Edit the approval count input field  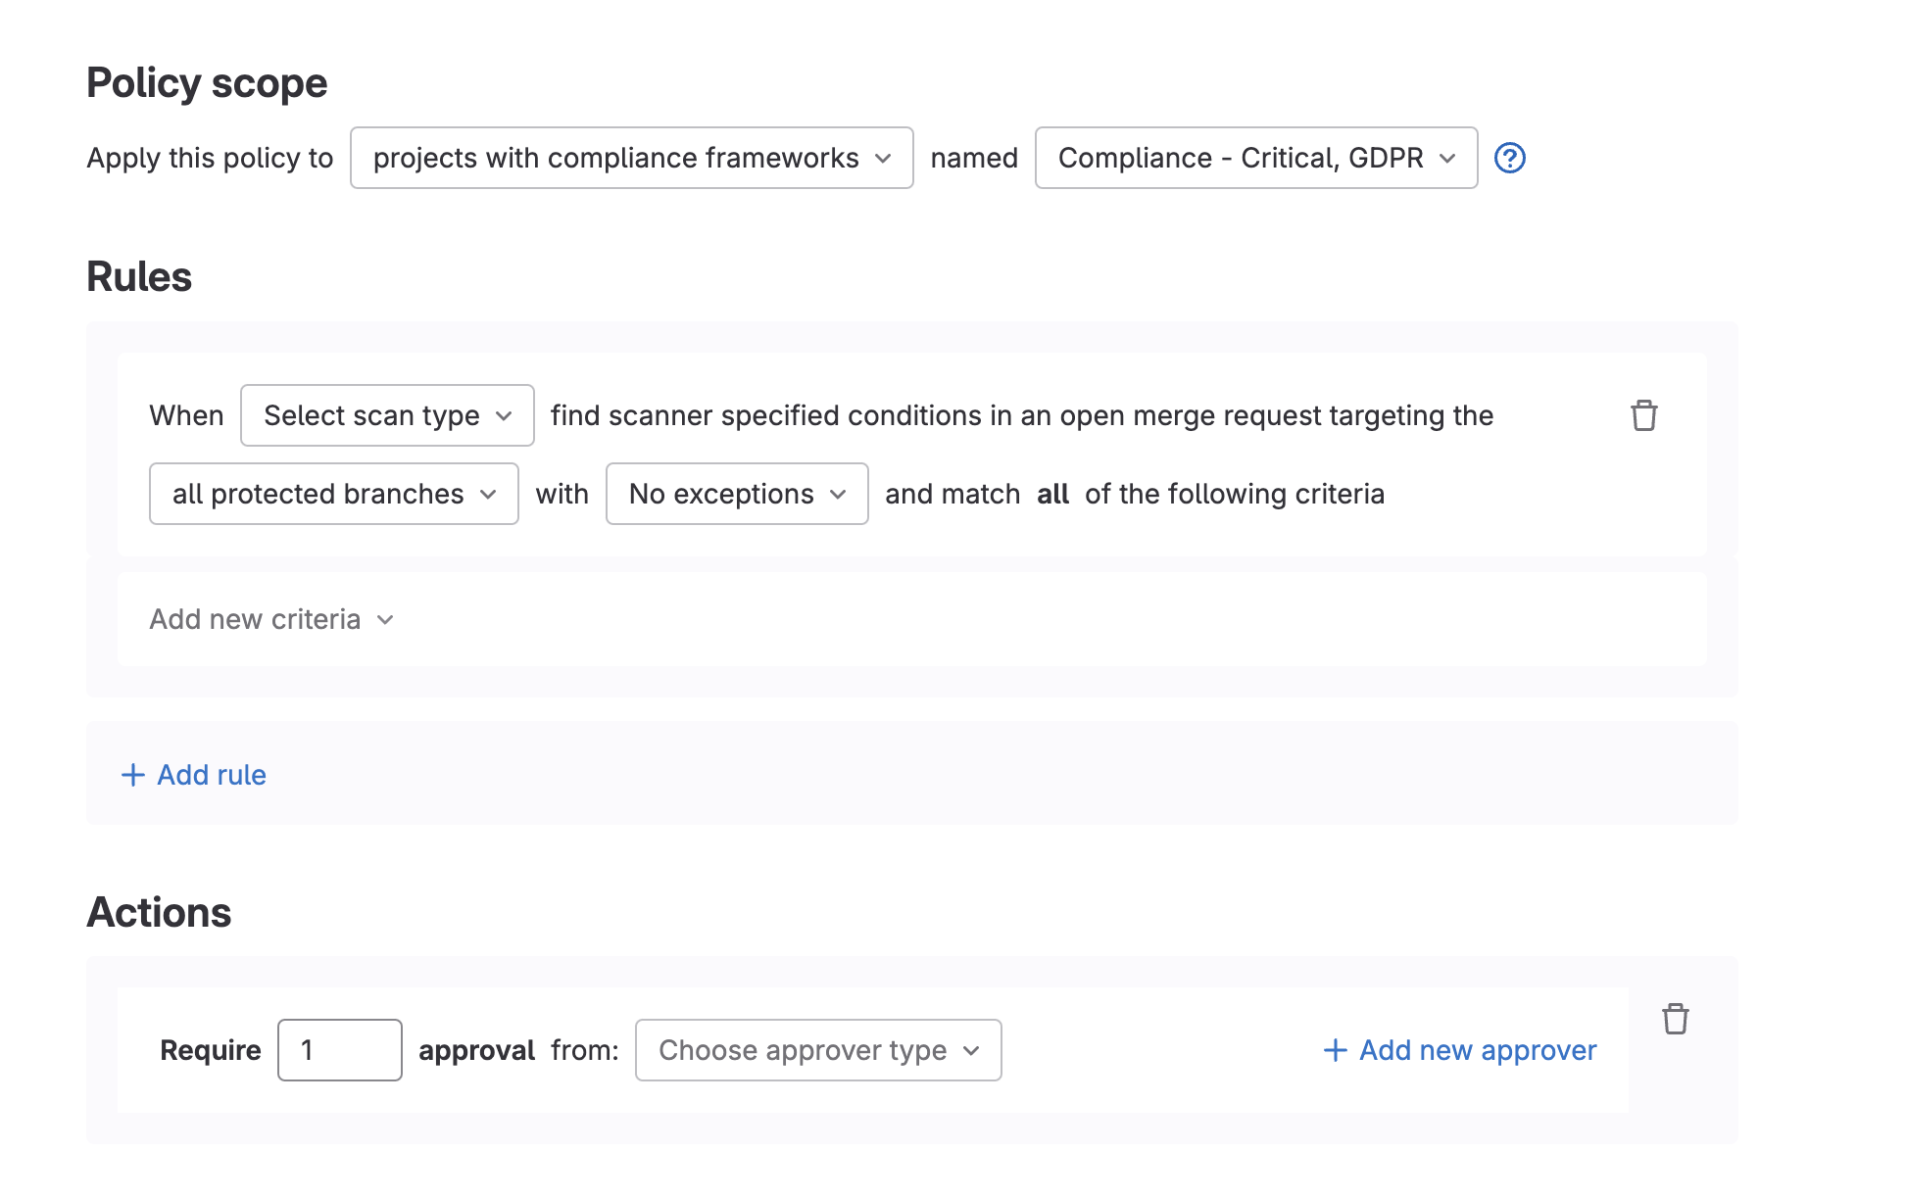coord(336,1050)
